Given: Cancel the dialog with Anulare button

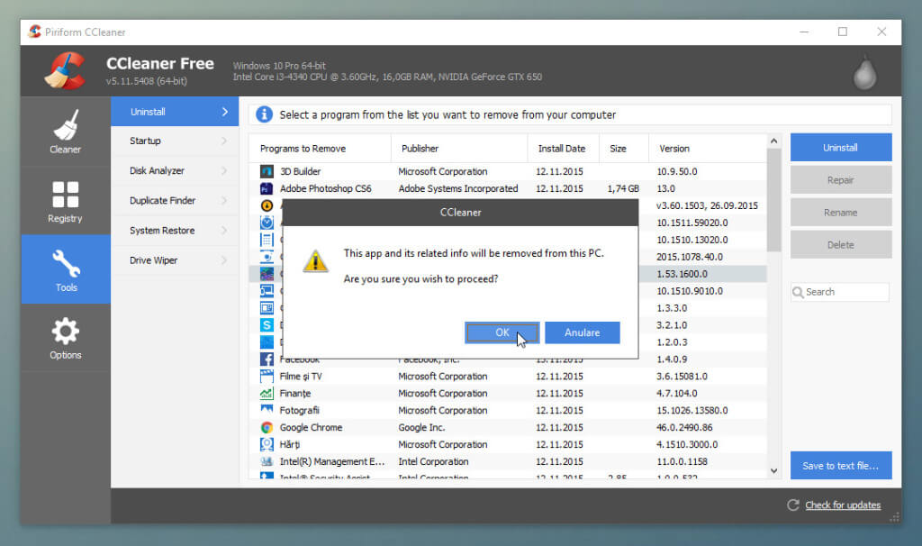Looking at the screenshot, I should (x=582, y=332).
